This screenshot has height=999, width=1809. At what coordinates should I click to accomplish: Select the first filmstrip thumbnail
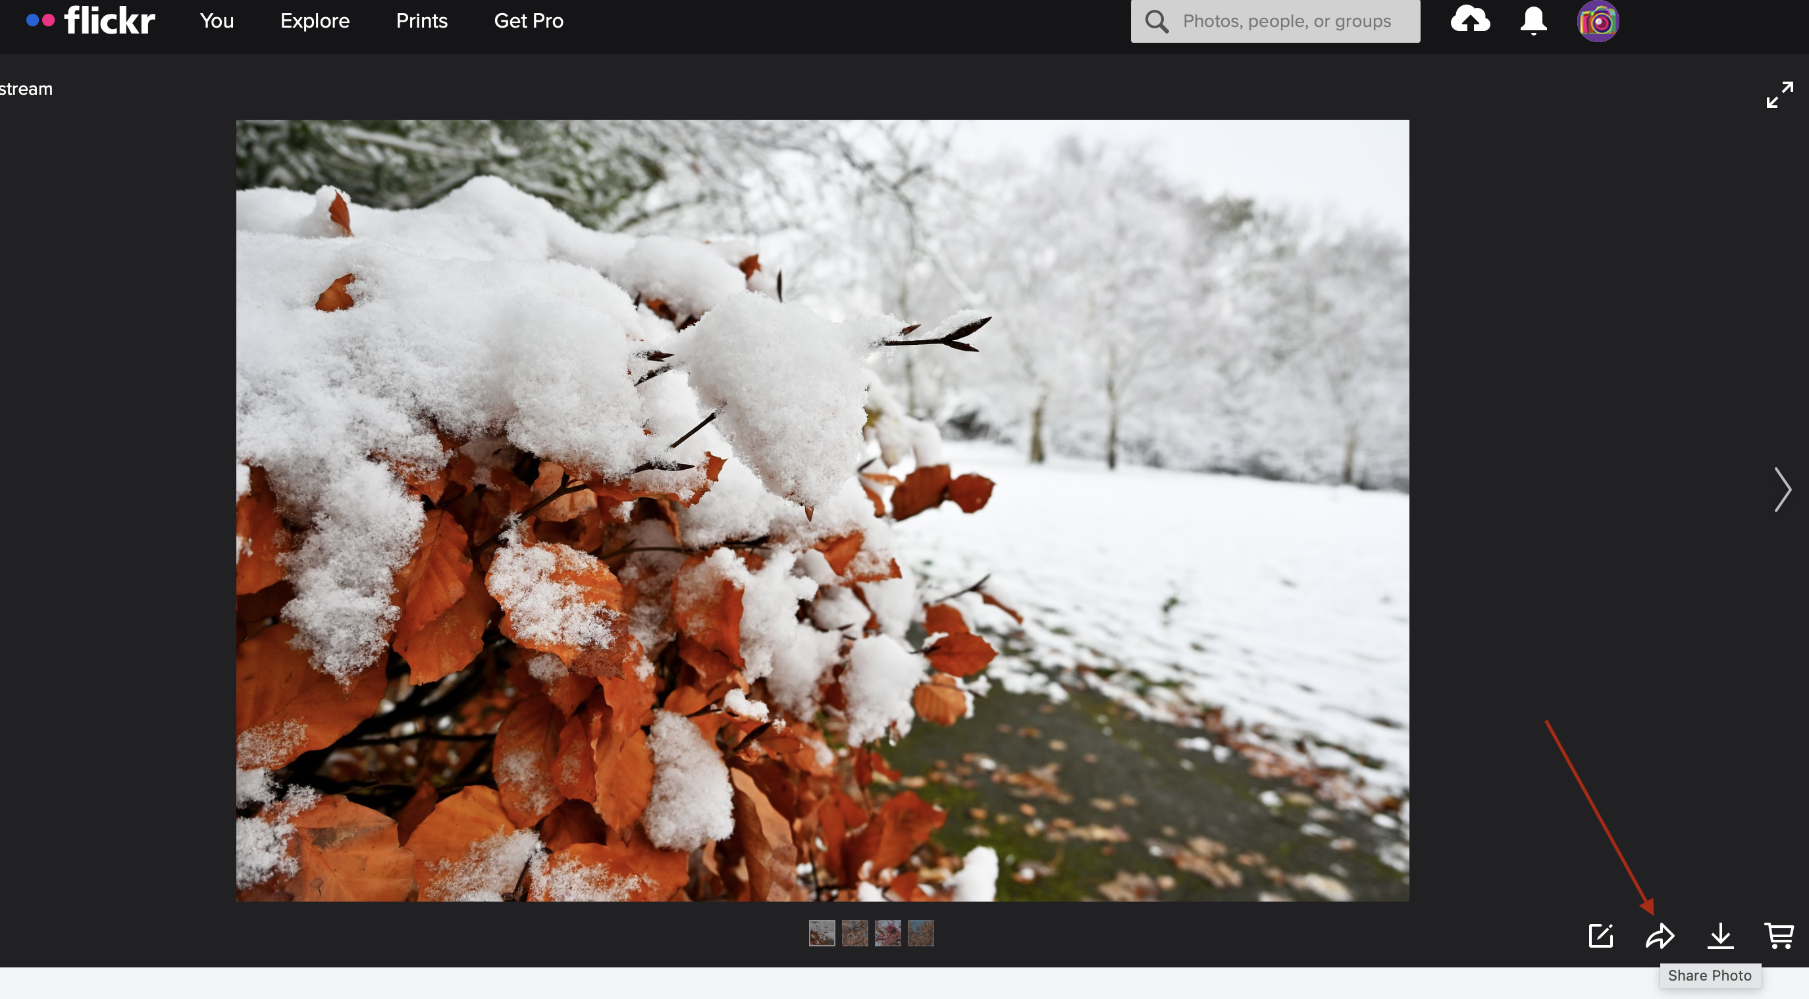[x=822, y=933]
